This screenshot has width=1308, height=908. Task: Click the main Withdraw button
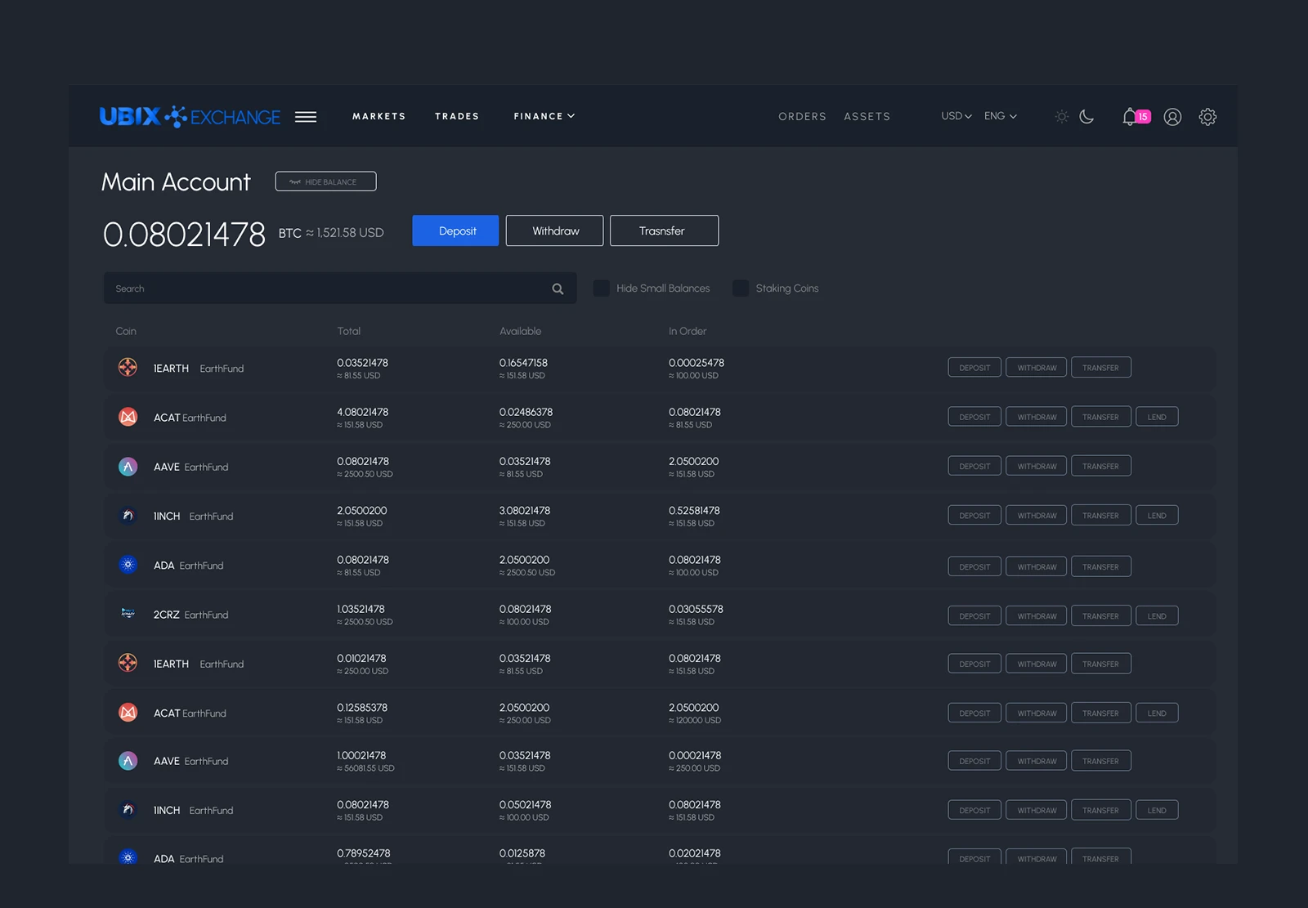tap(554, 230)
